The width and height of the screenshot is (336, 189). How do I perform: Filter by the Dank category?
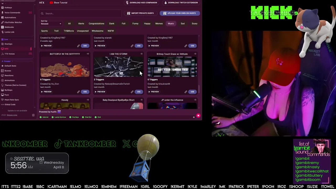[112, 24]
